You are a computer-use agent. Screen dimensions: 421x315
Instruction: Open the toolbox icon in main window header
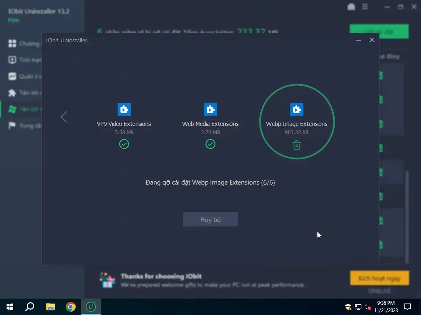pos(351,7)
